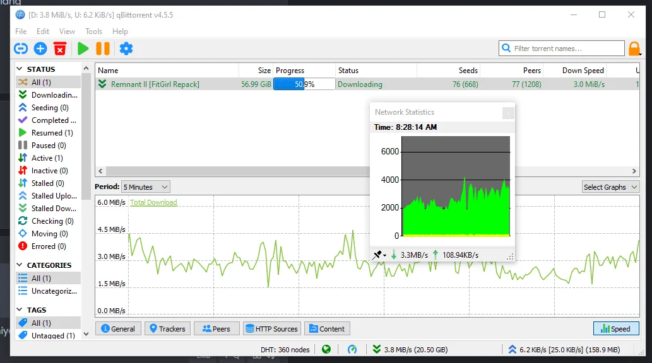Open the Edit menu

click(43, 31)
